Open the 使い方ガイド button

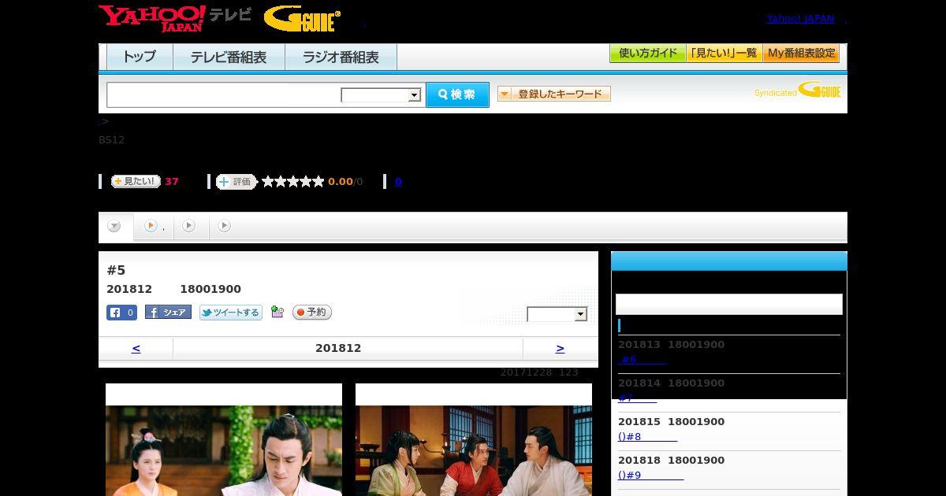coord(647,54)
